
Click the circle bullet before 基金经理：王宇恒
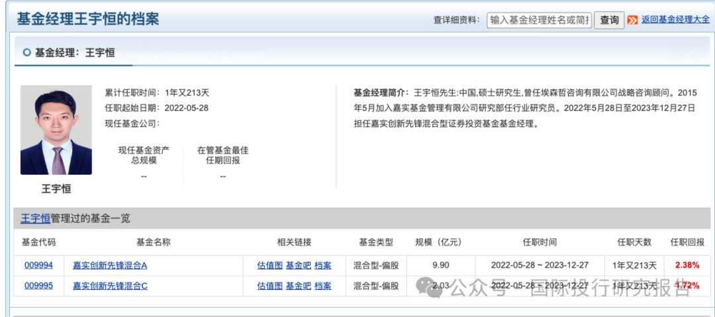point(27,52)
